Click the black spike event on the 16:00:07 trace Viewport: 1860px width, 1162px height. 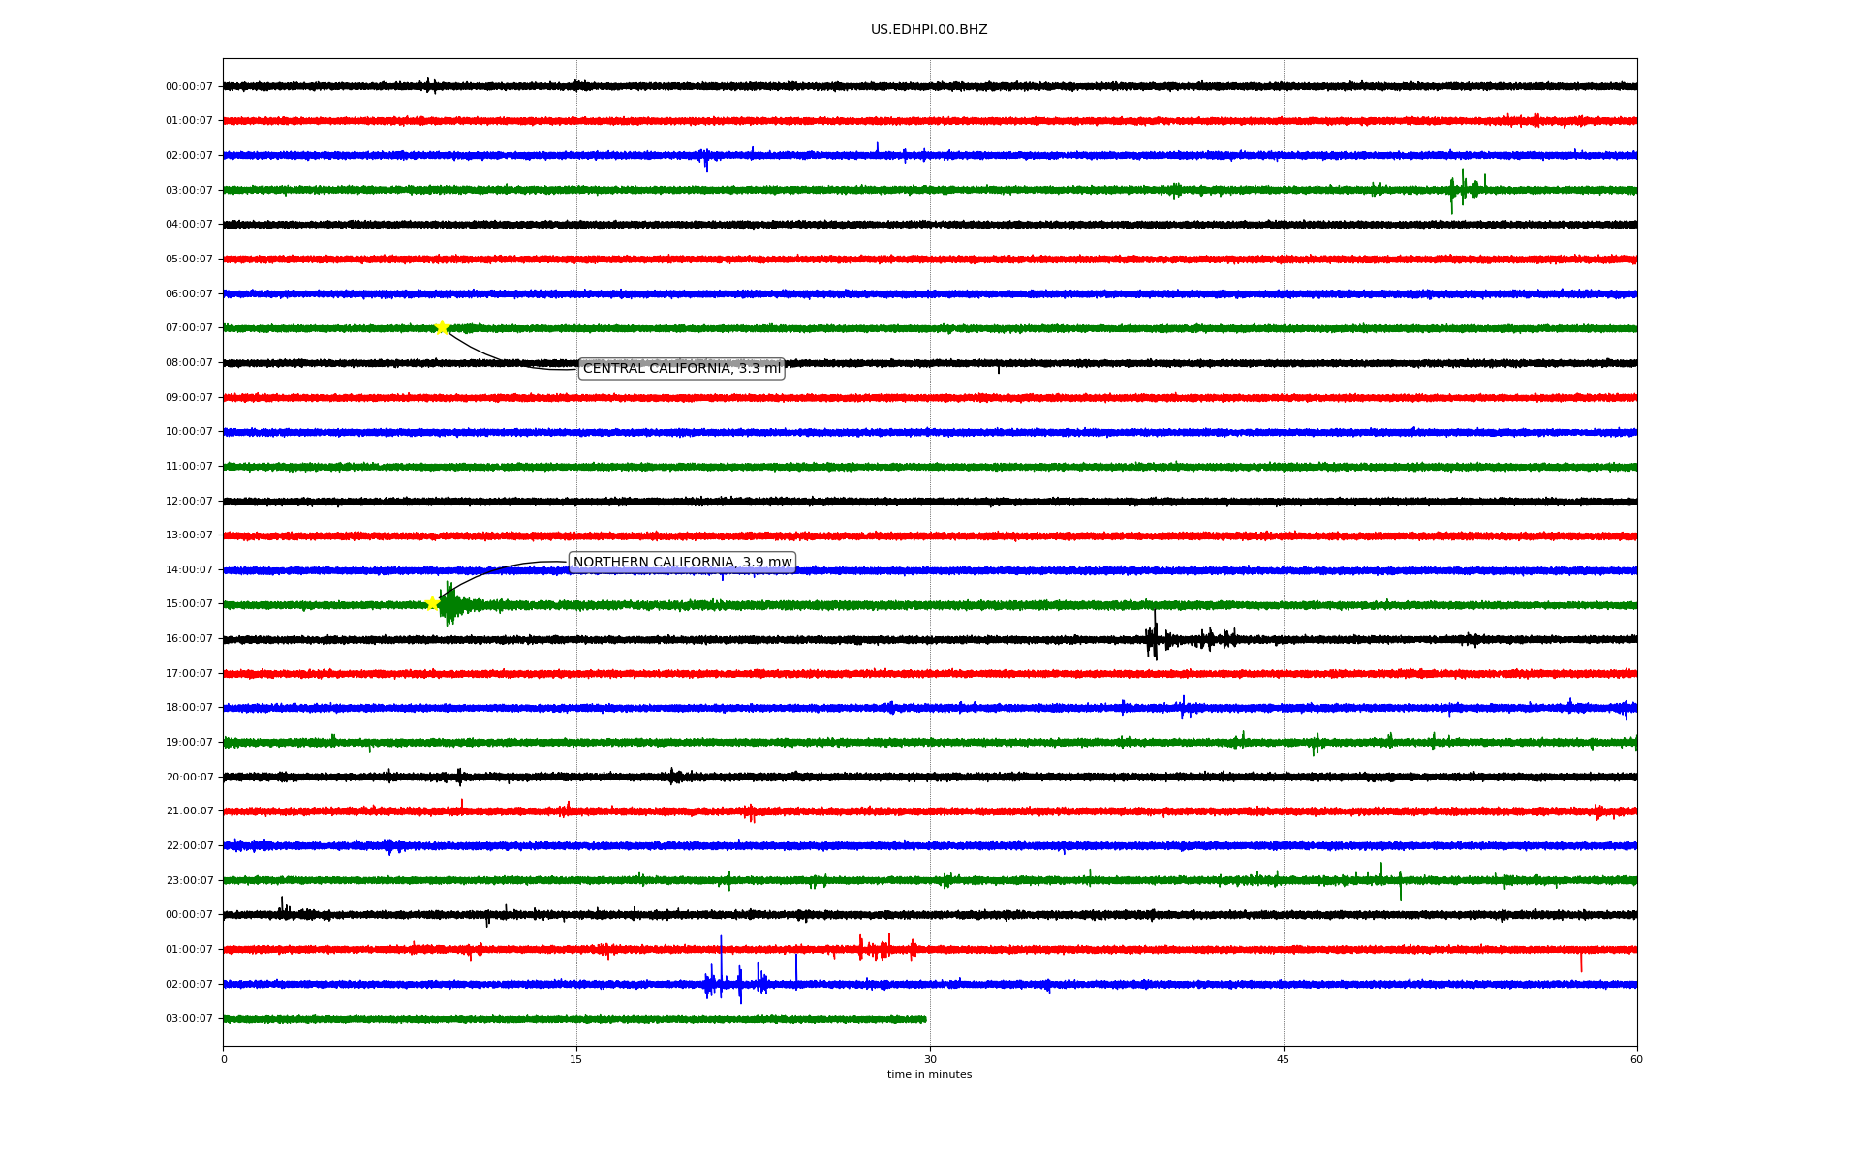coord(1153,638)
